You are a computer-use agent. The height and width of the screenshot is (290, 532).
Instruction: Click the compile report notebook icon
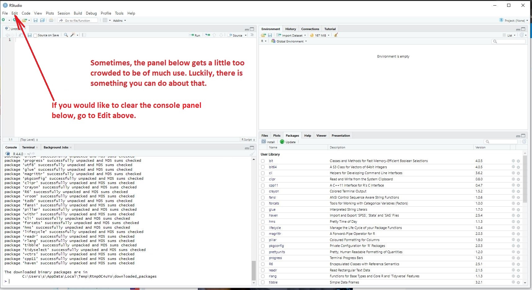point(84,35)
